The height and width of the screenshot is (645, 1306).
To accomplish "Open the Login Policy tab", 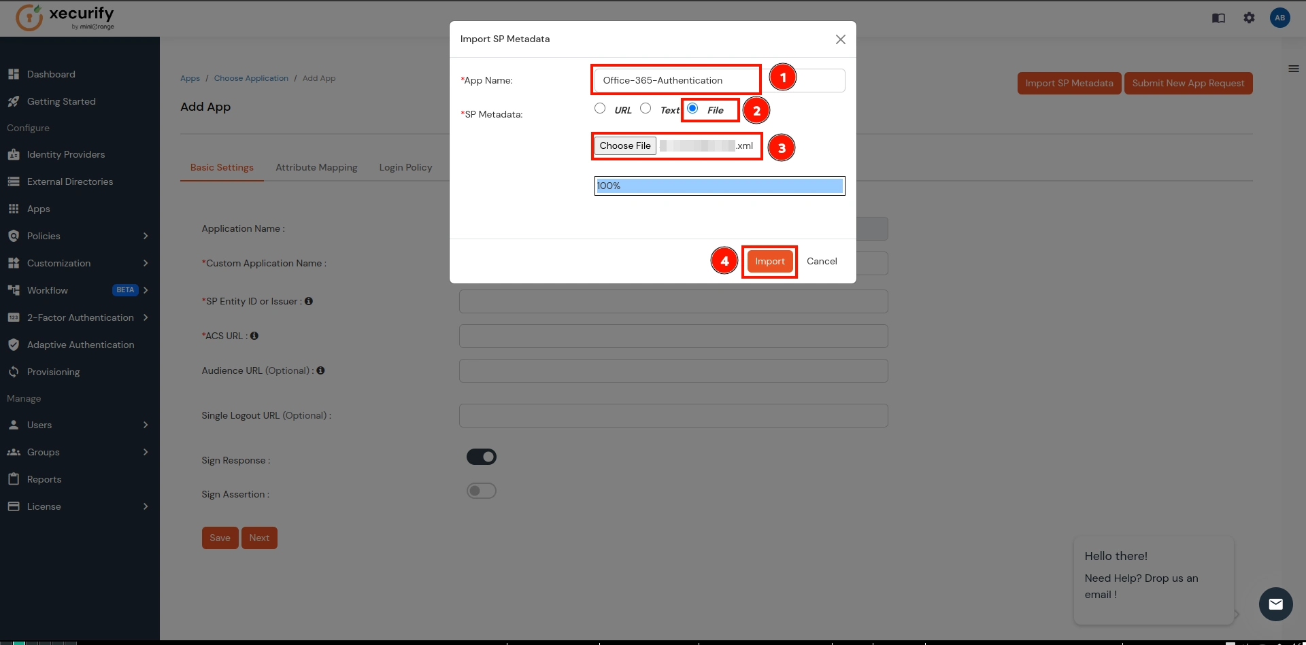I will (x=405, y=167).
